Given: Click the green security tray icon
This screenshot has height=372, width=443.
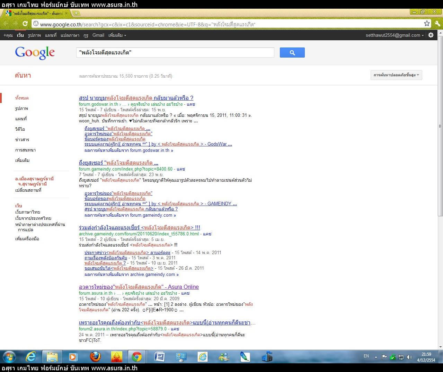Looking at the screenshot, I should click(x=392, y=357).
